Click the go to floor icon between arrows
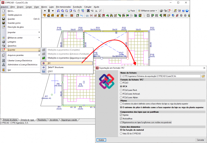 [x=49, y=11]
